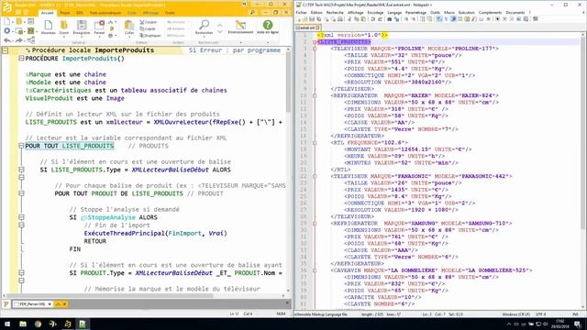Select FEN_ParserXML tab in WinDev
587x330 pixels.
click(x=32, y=304)
